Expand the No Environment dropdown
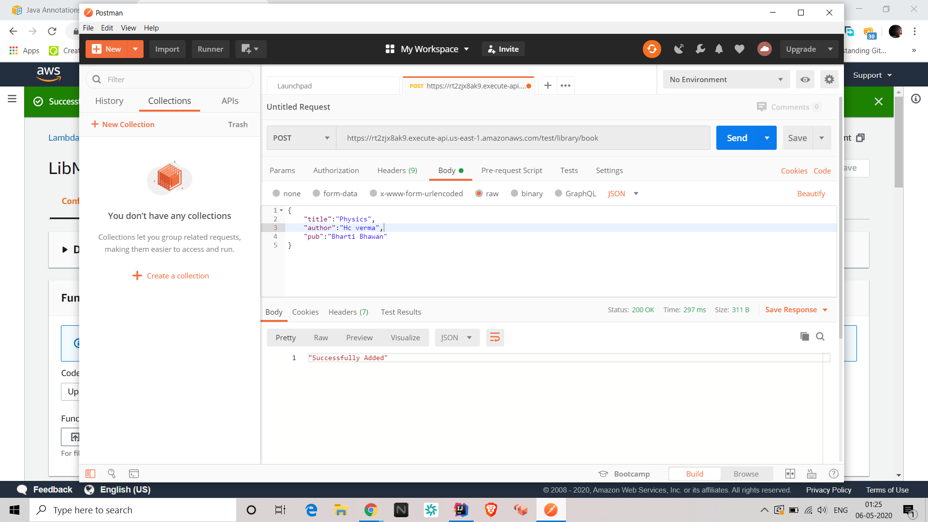Screen dimensions: 928x522 coord(726,79)
